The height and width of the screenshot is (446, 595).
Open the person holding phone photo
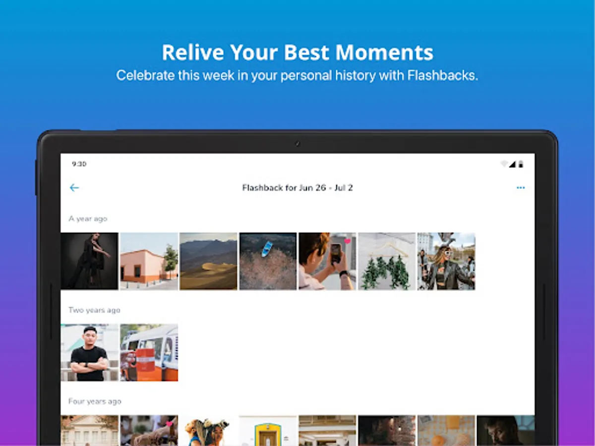coord(327,261)
